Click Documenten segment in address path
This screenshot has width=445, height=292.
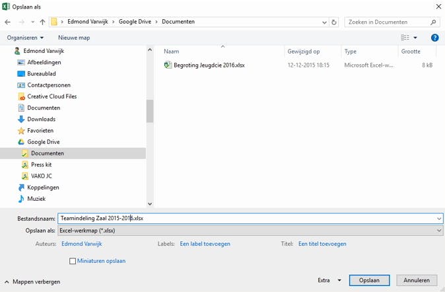click(178, 22)
